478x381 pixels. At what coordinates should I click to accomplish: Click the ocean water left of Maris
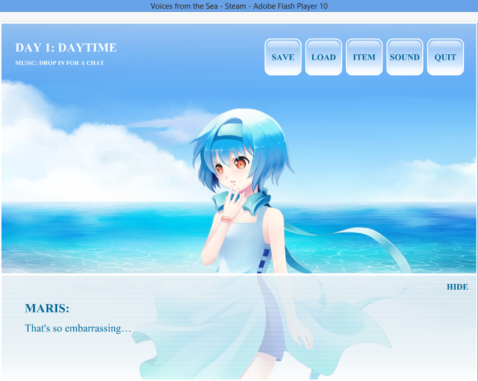click(x=96, y=234)
